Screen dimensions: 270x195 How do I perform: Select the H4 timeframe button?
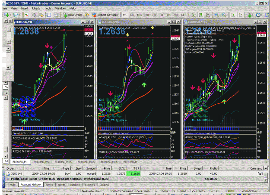(x=161, y=15)
